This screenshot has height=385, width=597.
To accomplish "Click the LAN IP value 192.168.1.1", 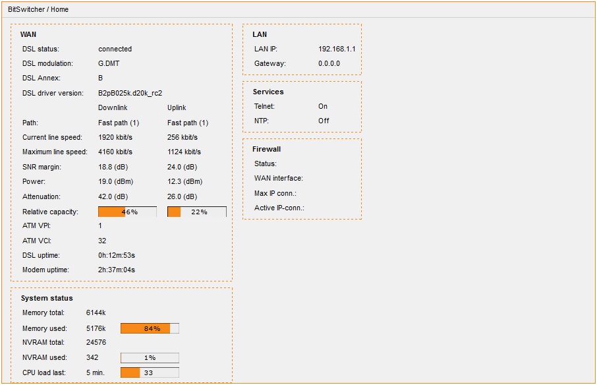I will click(337, 49).
